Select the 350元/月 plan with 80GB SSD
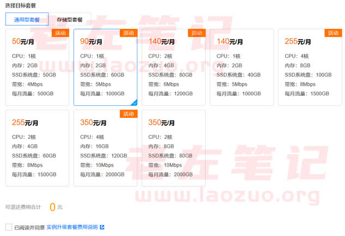Viewport: 345px width, 236px height. click(173, 148)
